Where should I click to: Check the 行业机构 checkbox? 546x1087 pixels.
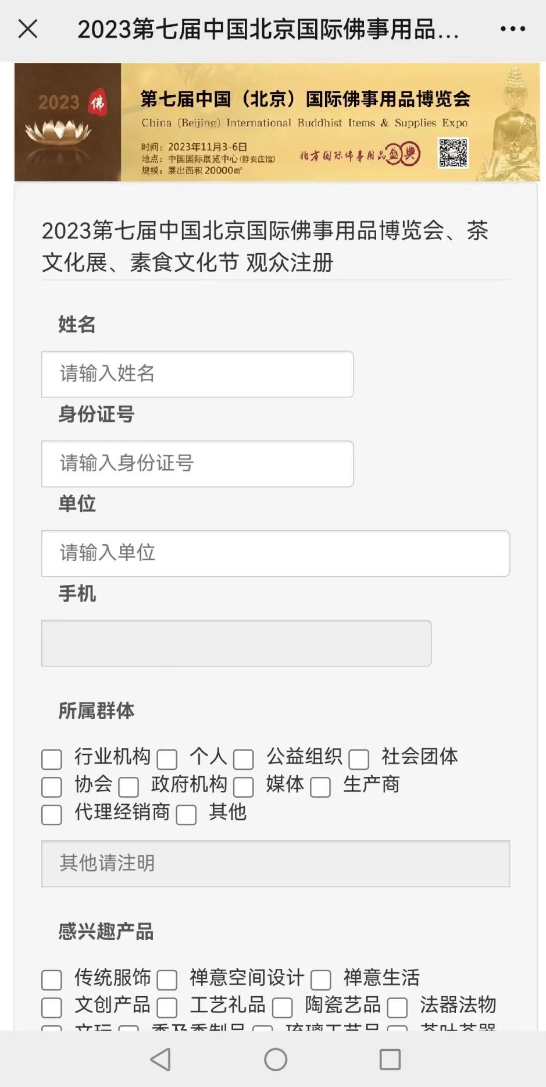tap(52, 759)
